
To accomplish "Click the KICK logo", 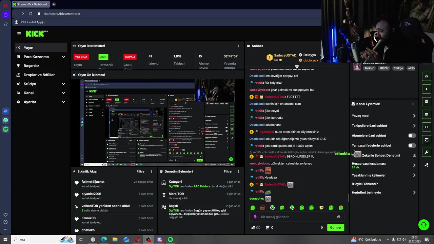I will tap(36, 34).
